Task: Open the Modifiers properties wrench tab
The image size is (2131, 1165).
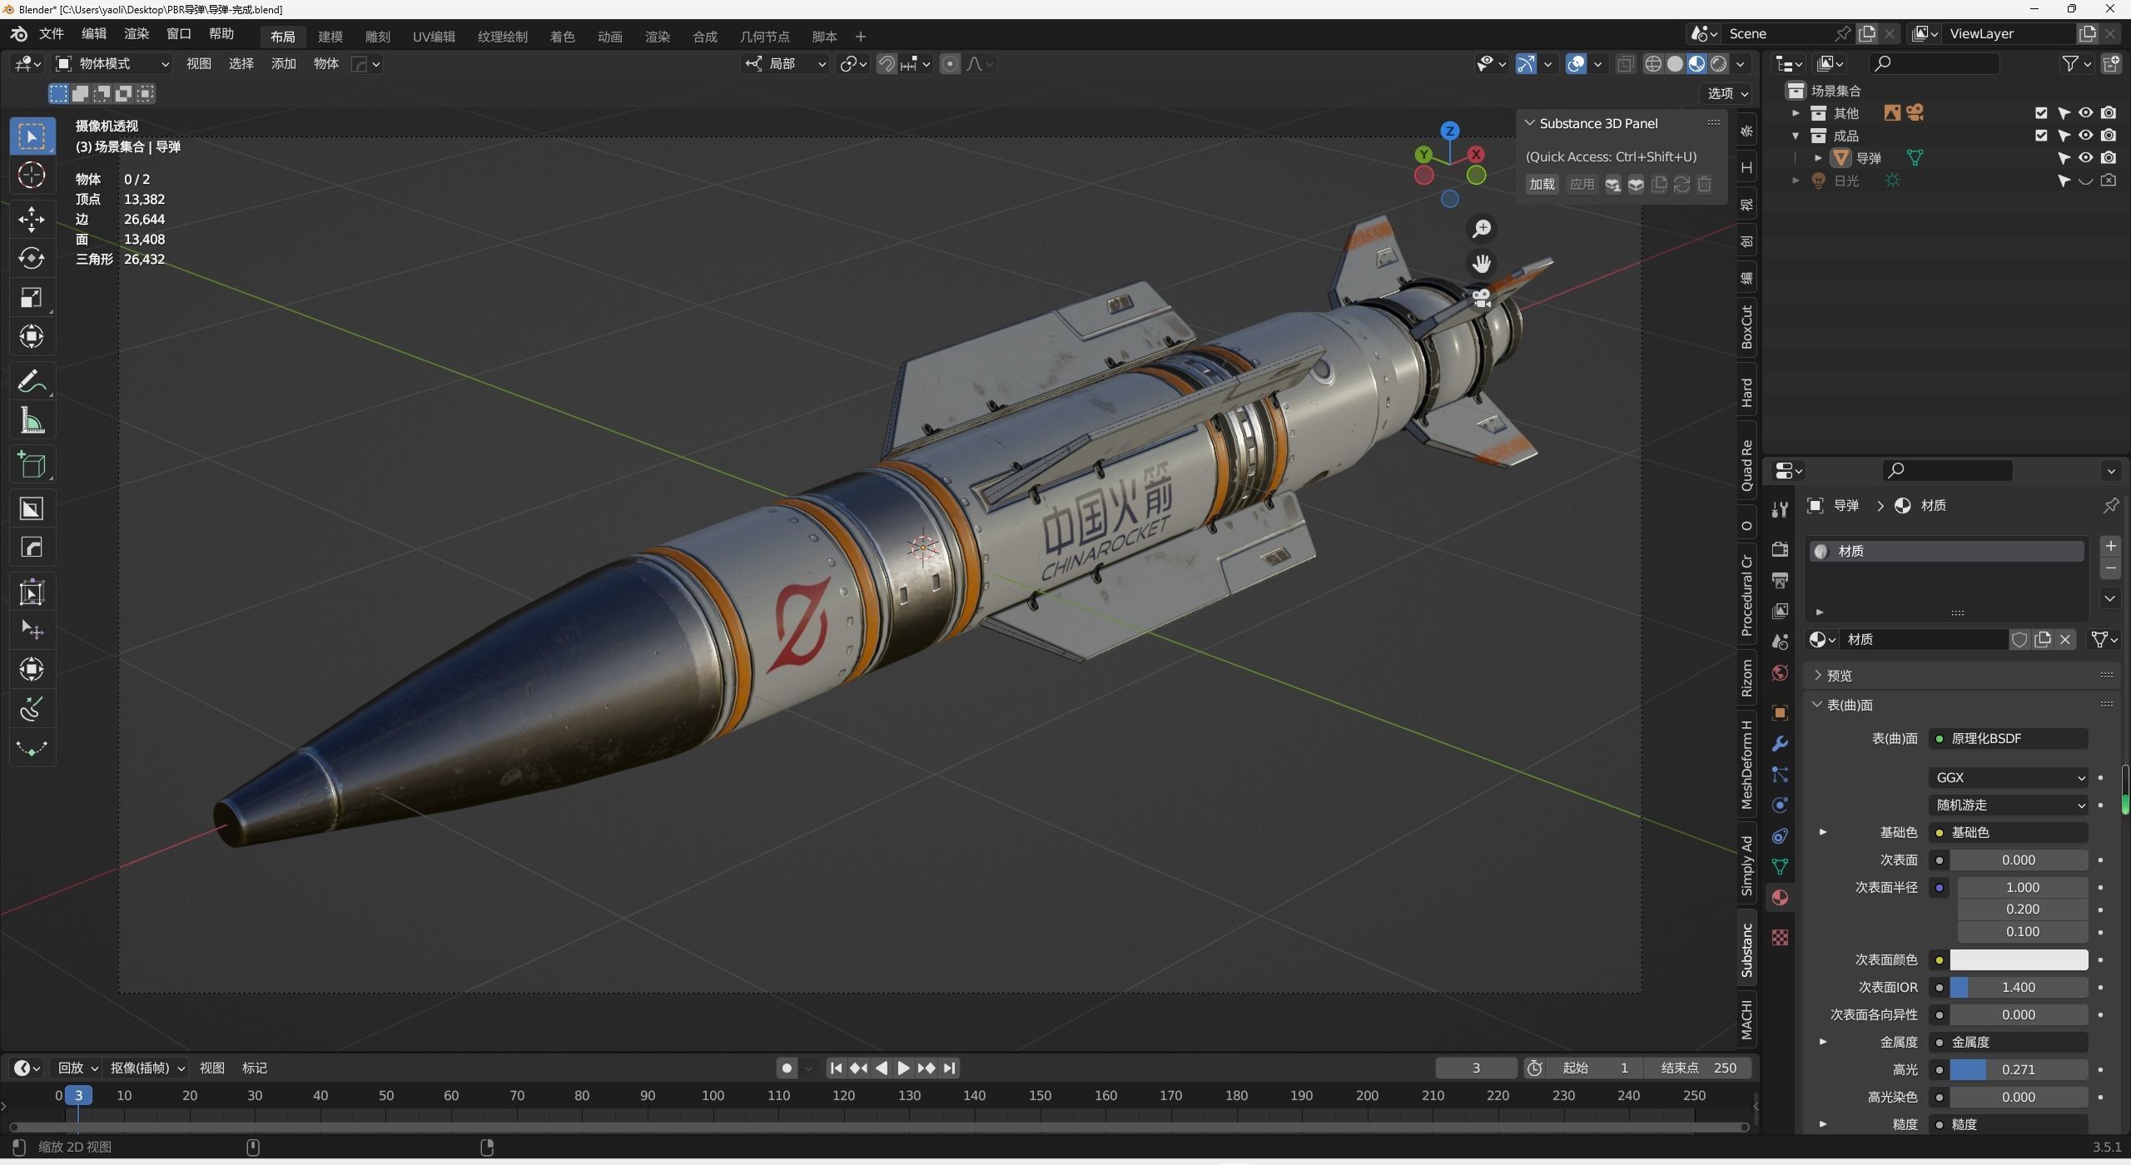Action: pyautogui.click(x=1780, y=743)
